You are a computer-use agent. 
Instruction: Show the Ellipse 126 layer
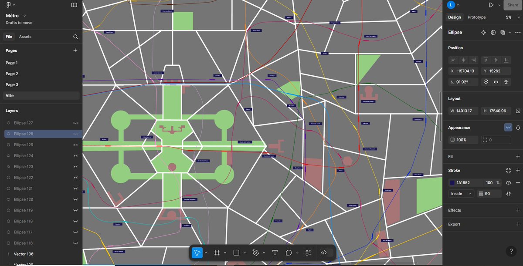(75, 134)
